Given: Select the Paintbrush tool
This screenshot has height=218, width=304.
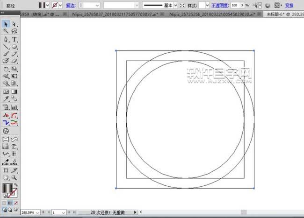Looking at the screenshot, I should pos(6,54).
